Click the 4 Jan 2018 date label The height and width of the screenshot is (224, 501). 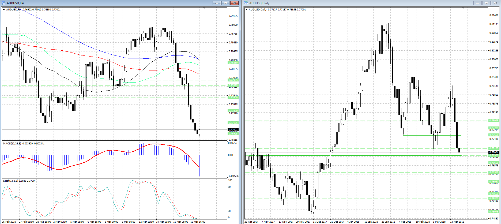click(353, 222)
